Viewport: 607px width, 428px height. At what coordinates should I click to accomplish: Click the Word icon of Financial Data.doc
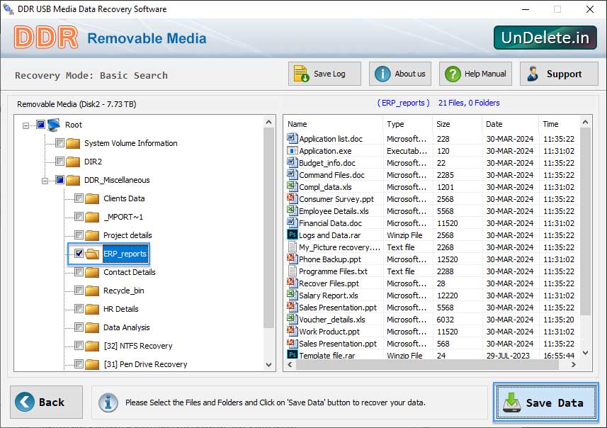292,223
